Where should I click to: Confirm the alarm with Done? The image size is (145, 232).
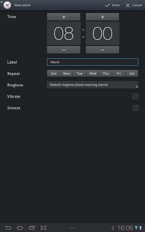pos(112,5)
